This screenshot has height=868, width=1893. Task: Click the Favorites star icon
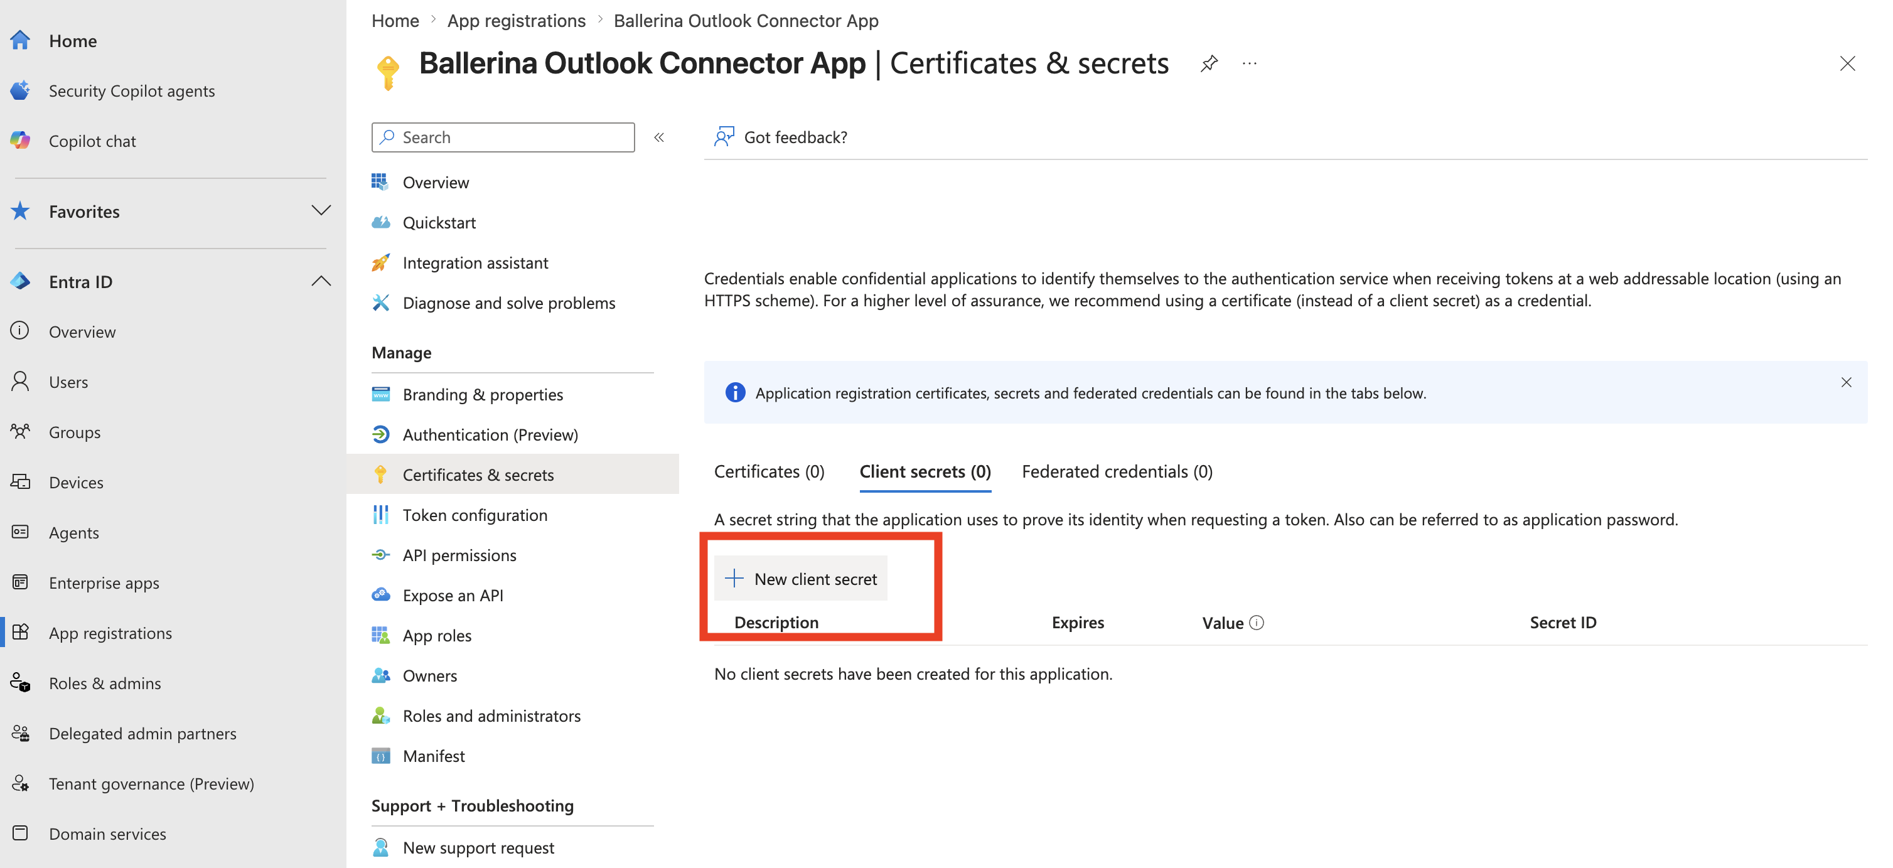[x=20, y=211]
